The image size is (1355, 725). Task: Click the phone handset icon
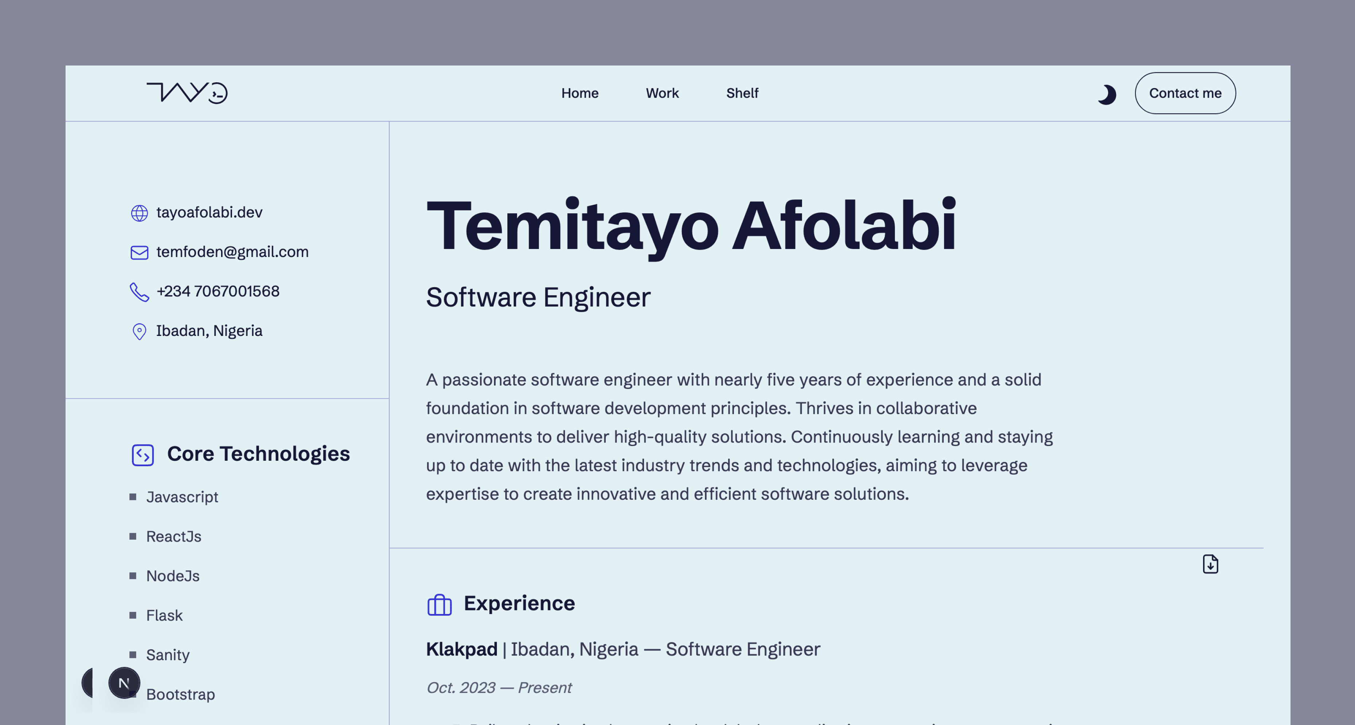click(x=140, y=292)
